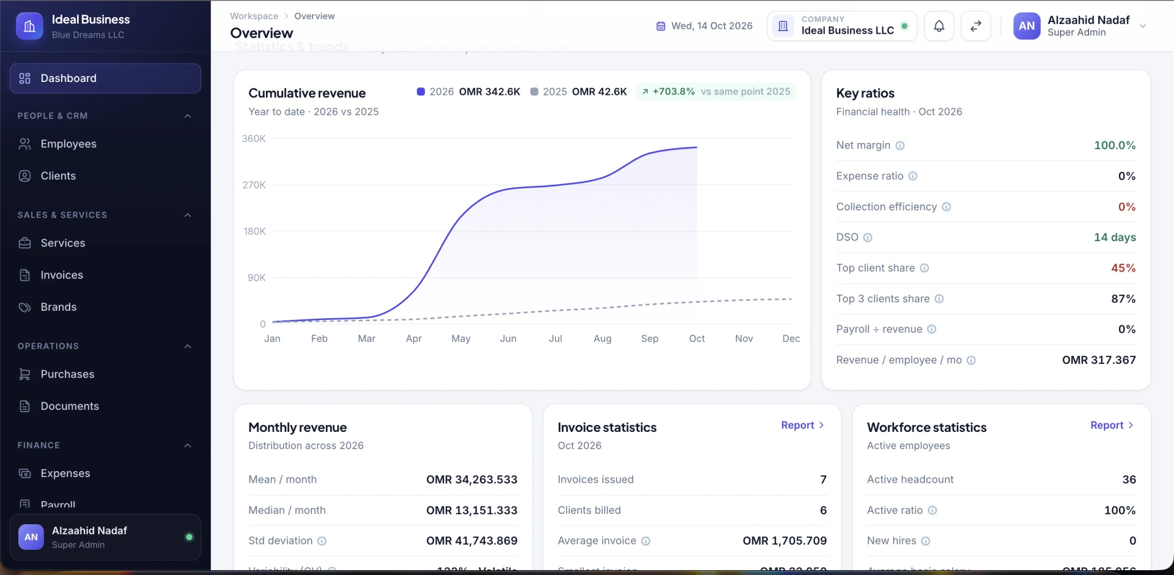Click the 2025 legend color swatch
Viewport: 1174px width, 575px height.
534,92
